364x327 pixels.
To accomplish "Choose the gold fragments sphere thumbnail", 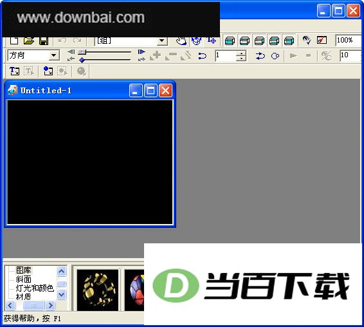I will click(x=98, y=290).
